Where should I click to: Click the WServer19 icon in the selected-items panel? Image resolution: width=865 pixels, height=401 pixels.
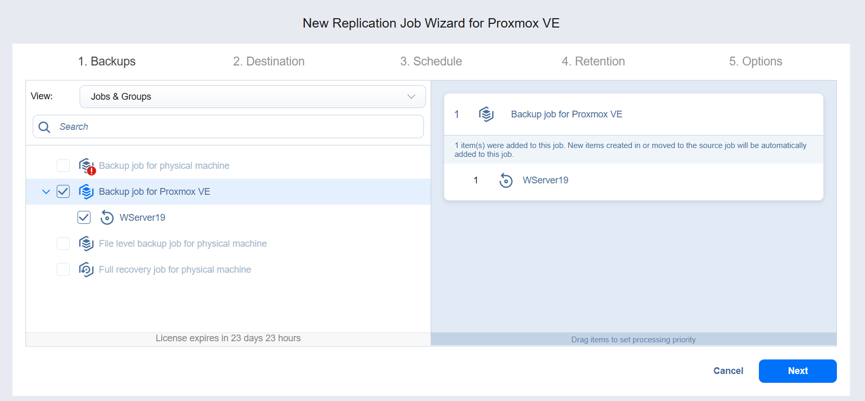click(x=506, y=181)
